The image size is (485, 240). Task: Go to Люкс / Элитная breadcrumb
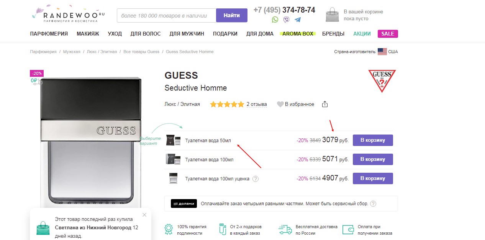click(102, 52)
